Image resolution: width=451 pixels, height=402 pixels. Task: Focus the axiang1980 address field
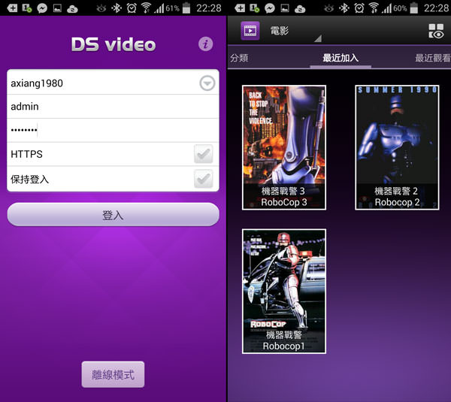click(113, 83)
